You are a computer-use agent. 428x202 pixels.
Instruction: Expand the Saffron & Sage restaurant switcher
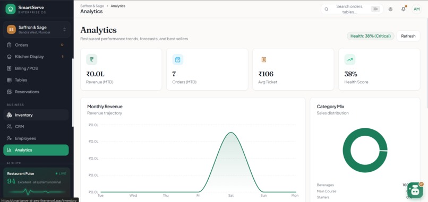[37, 30]
